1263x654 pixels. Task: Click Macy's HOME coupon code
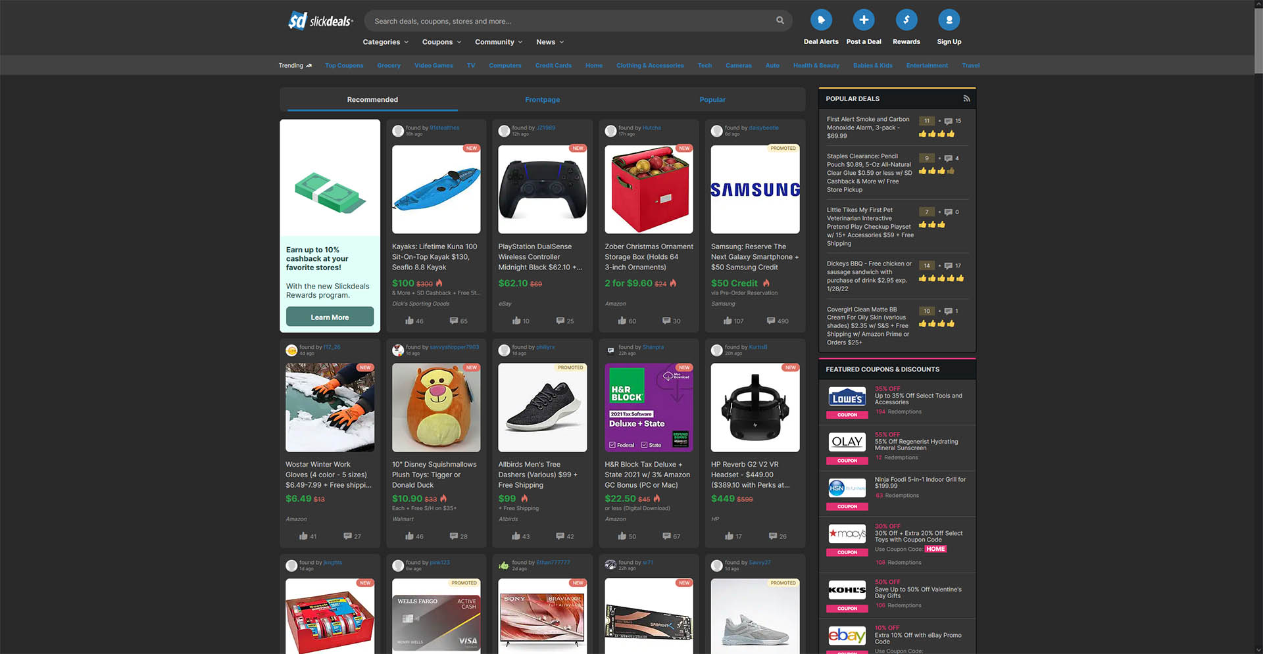(935, 549)
